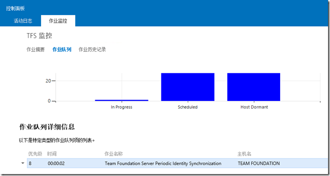Click the 控制面板 header title

15,8
